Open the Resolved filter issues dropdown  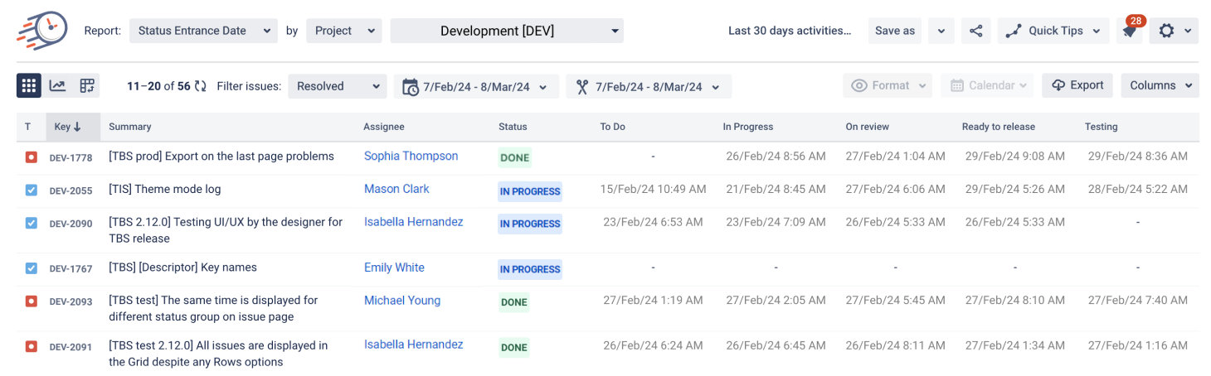pyautogui.click(x=338, y=86)
